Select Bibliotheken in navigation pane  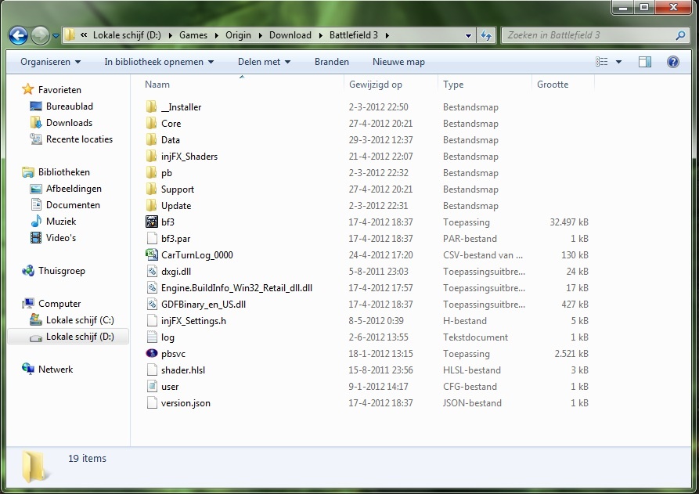(x=63, y=172)
